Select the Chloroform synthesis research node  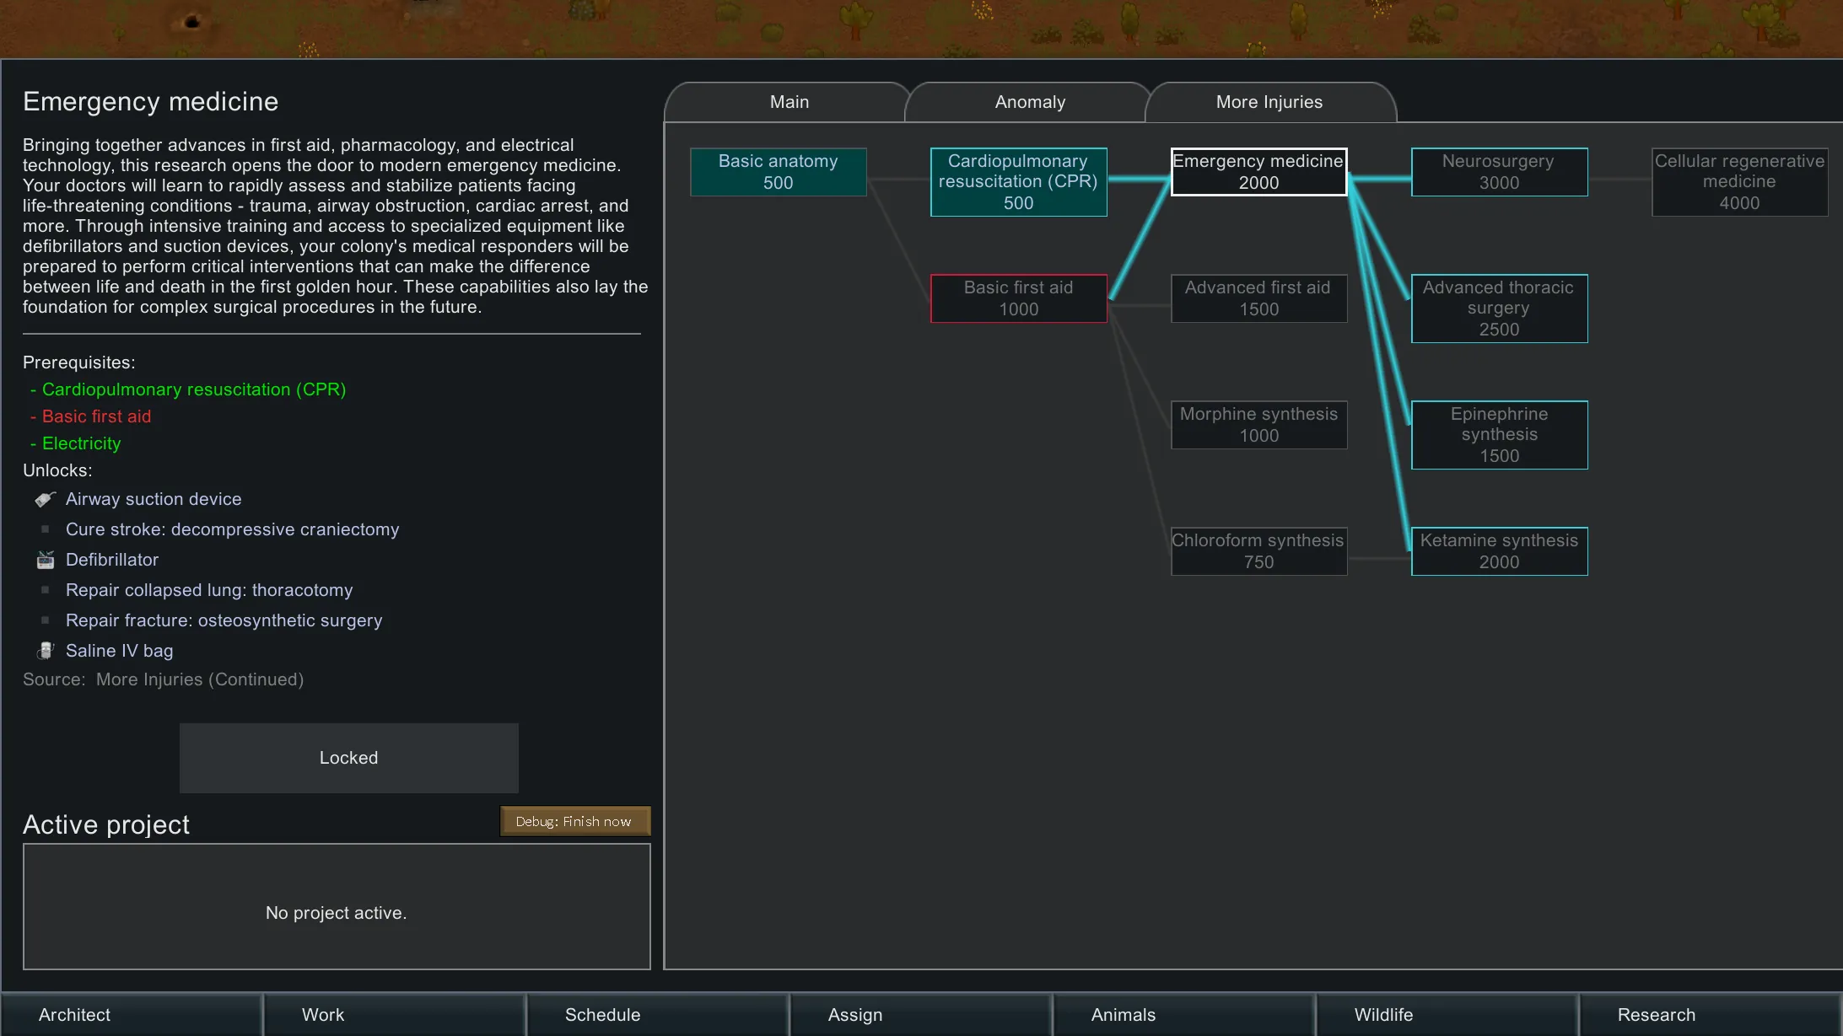[1258, 551]
